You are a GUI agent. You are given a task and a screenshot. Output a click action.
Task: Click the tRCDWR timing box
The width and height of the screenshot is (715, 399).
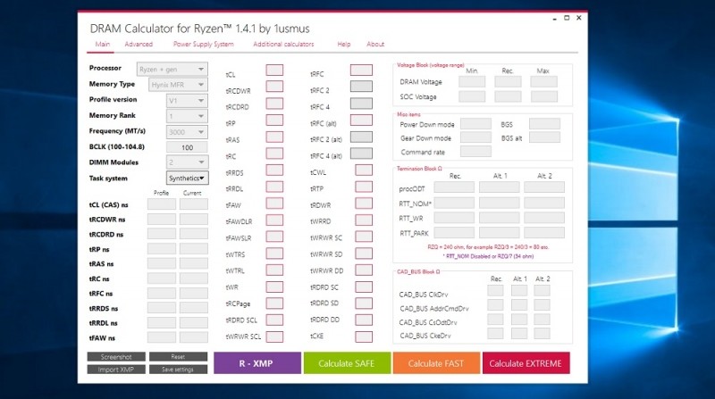274,87
